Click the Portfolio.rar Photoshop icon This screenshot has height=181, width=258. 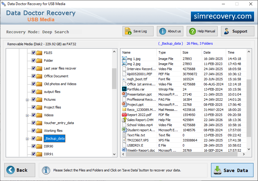pyautogui.click(x=124, y=89)
